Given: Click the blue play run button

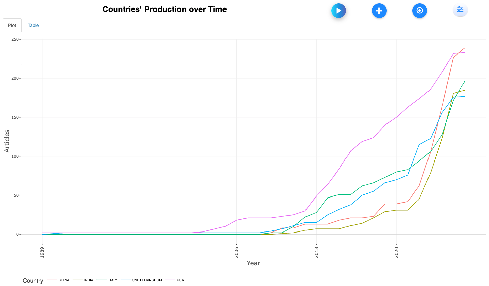Looking at the screenshot, I should pyautogui.click(x=338, y=11).
